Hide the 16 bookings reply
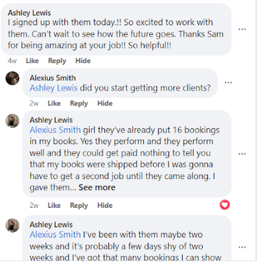This screenshot has width=257, height=273. (105, 205)
